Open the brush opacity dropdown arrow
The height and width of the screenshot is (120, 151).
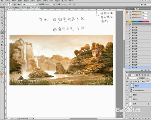(x=51, y=4)
